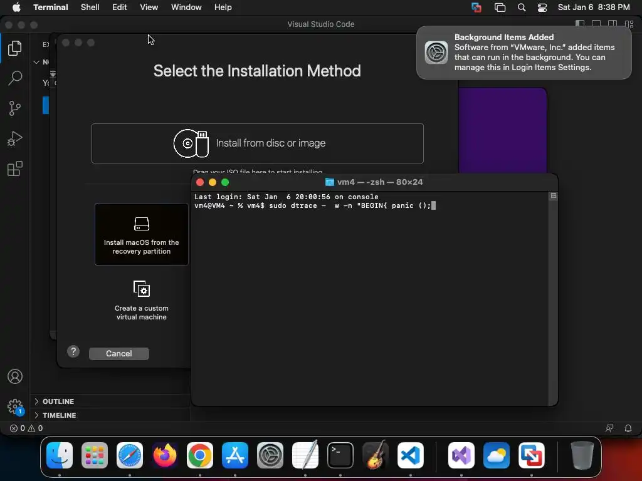Click the date and time in menu bar
642x481 pixels.
click(x=594, y=8)
